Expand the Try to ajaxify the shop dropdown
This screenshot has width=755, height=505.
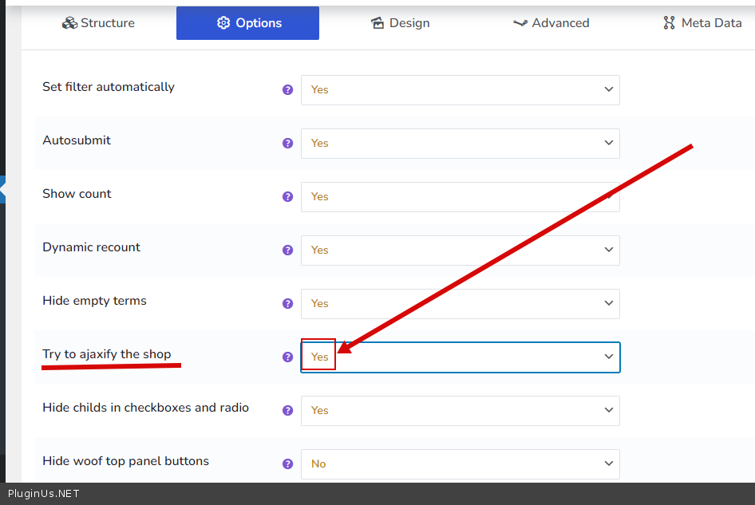click(460, 357)
